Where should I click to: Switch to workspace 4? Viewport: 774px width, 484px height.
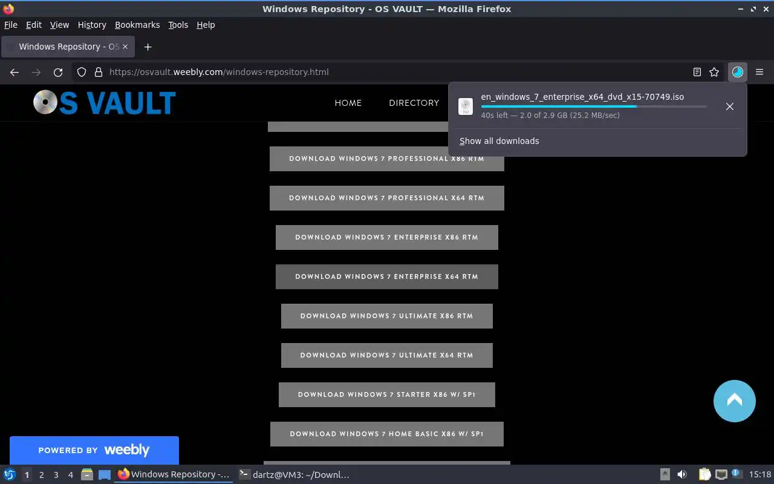(70, 475)
